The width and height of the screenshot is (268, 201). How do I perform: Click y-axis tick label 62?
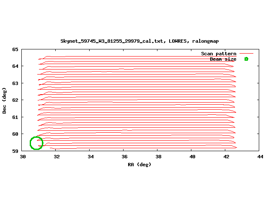(x=15, y=100)
